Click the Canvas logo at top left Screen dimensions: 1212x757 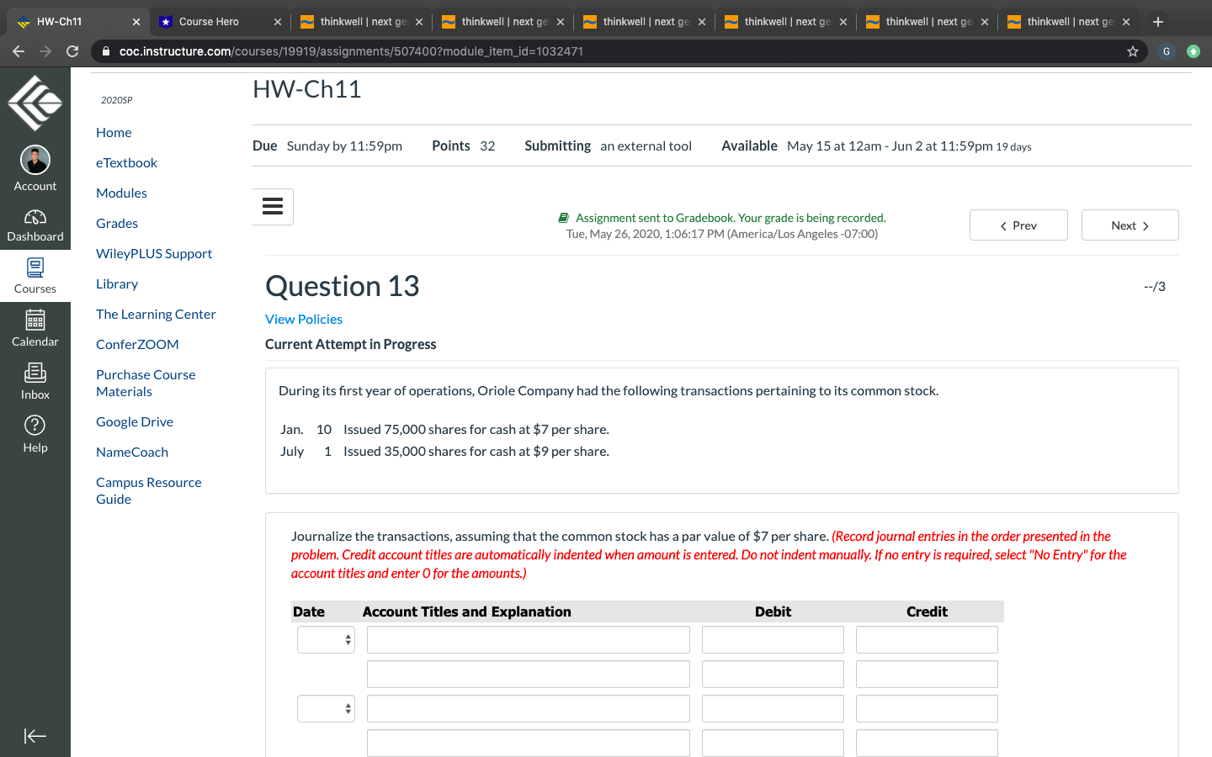(x=35, y=102)
